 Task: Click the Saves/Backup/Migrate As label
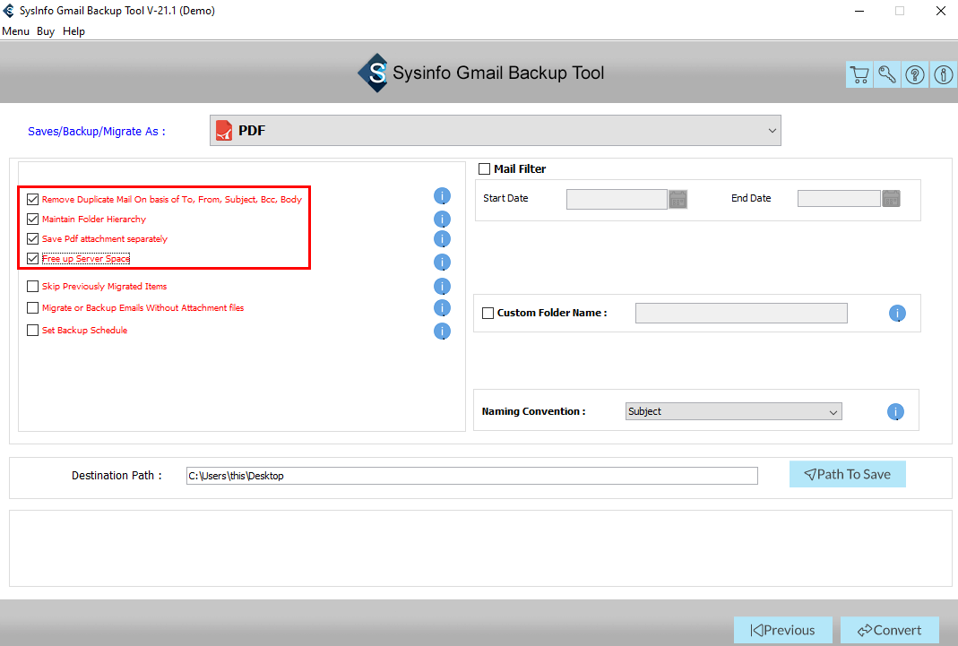point(97,132)
